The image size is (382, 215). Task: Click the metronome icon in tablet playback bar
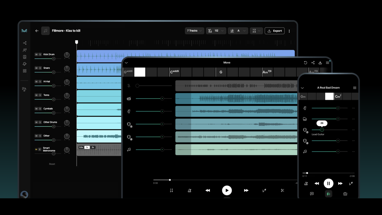click(x=190, y=190)
